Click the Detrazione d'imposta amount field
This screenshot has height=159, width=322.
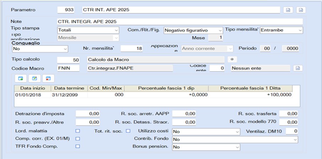(88, 114)
